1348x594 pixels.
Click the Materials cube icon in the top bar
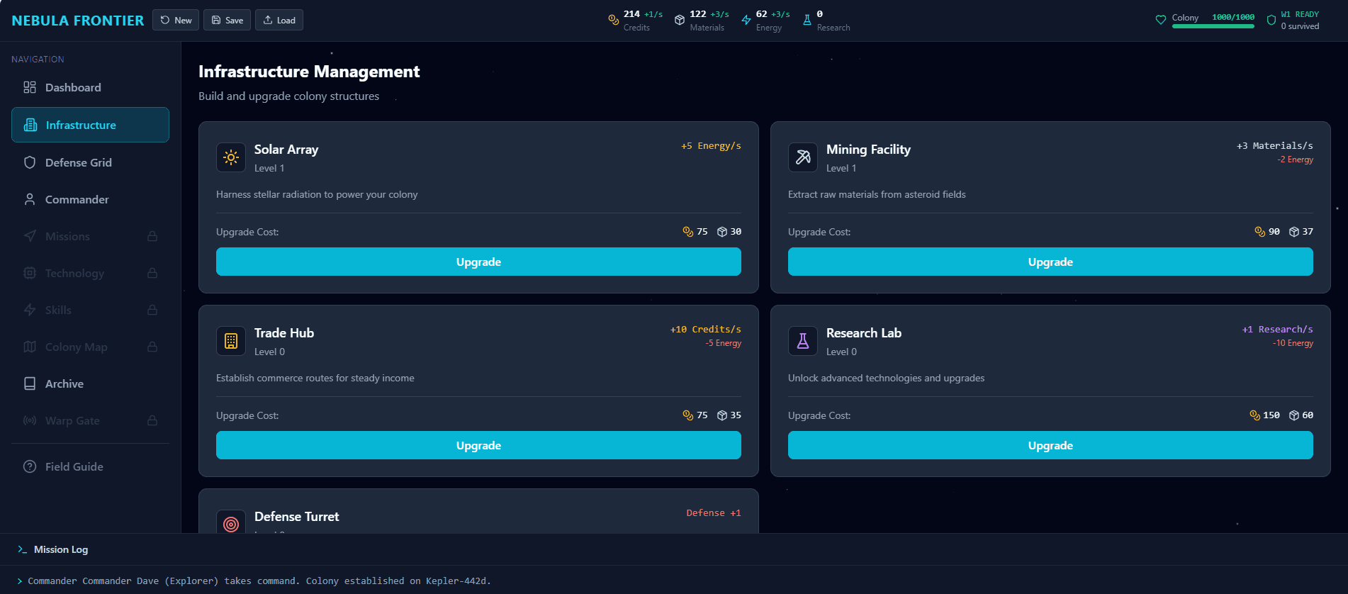pos(680,20)
